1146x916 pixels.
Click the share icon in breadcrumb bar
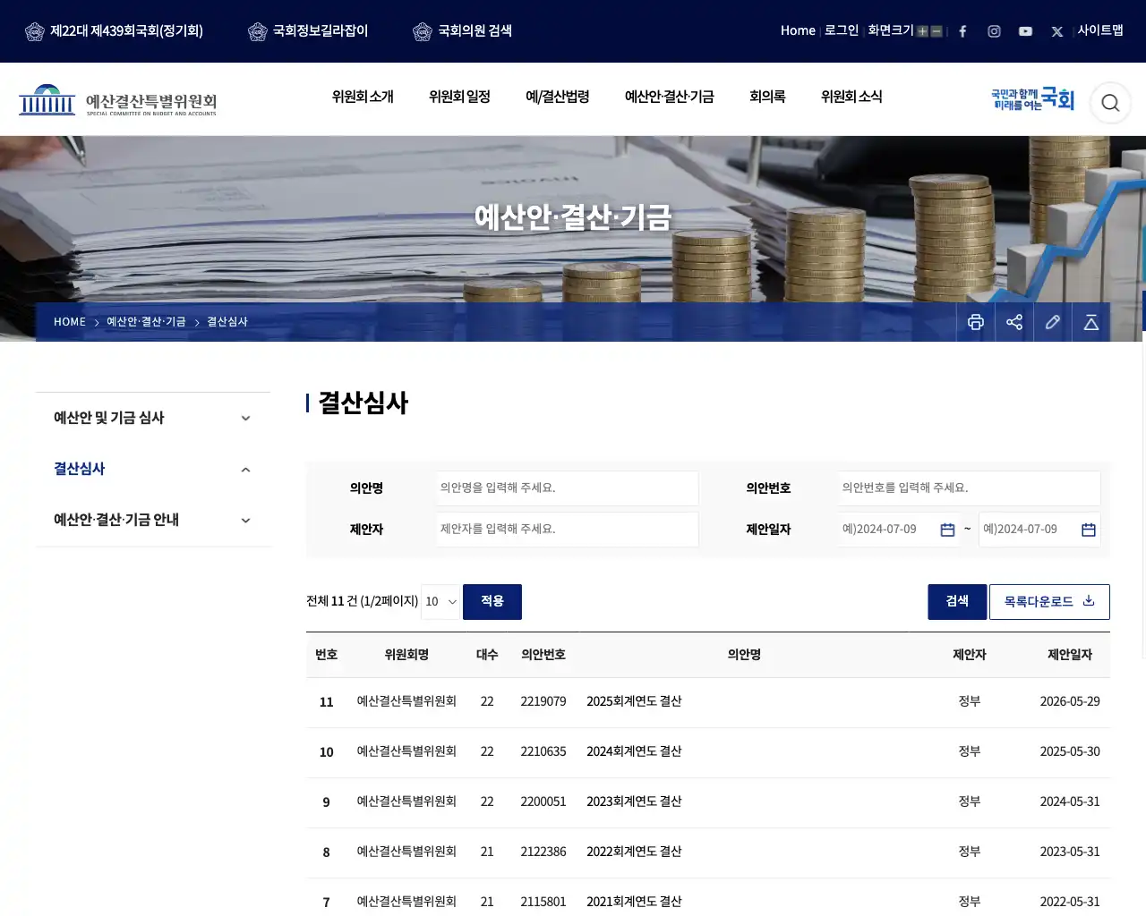click(x=1014, y=322)
